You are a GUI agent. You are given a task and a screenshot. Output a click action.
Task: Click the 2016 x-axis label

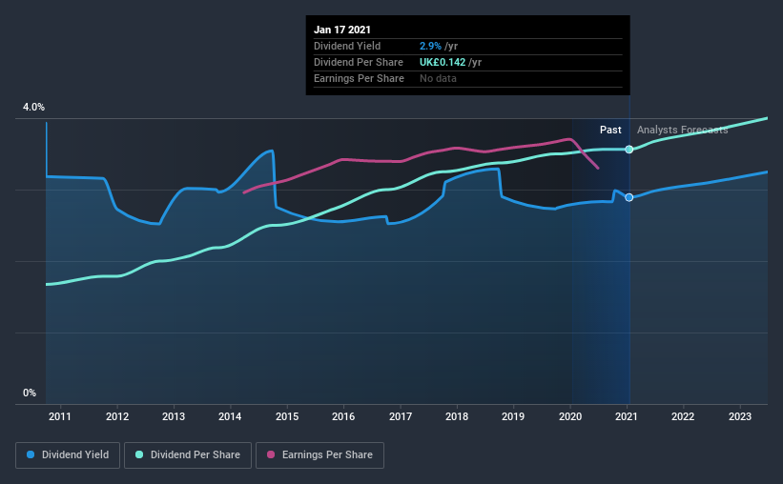[343, 416]
